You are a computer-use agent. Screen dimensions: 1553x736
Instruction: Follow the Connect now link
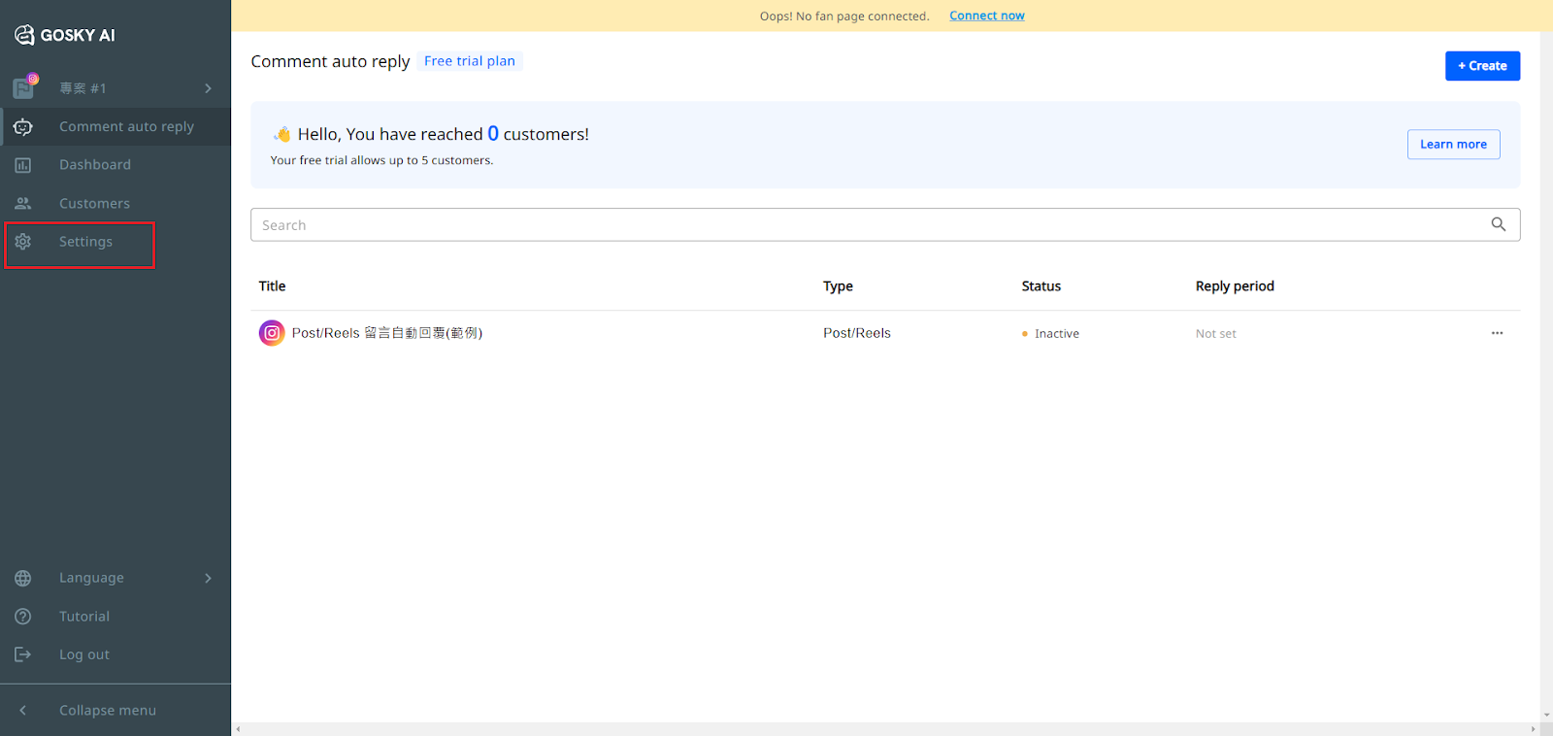pos(986,16)
